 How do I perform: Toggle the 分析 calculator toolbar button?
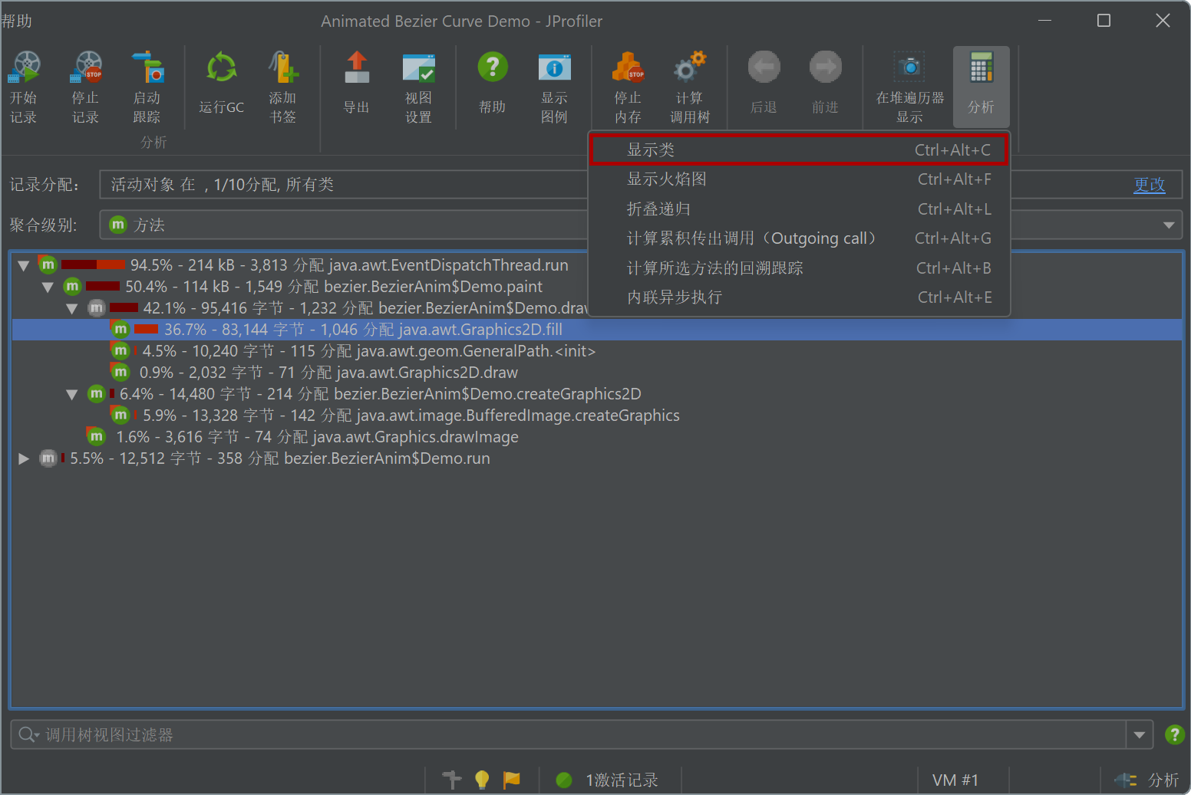point(982,86)
